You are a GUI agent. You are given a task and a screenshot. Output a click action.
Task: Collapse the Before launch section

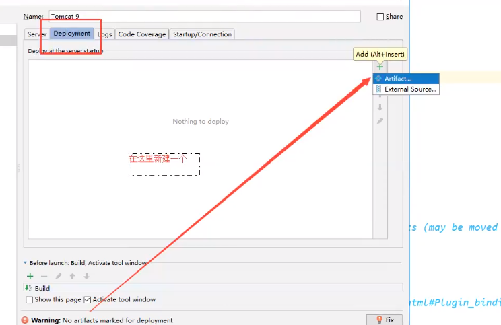(25, 262)
